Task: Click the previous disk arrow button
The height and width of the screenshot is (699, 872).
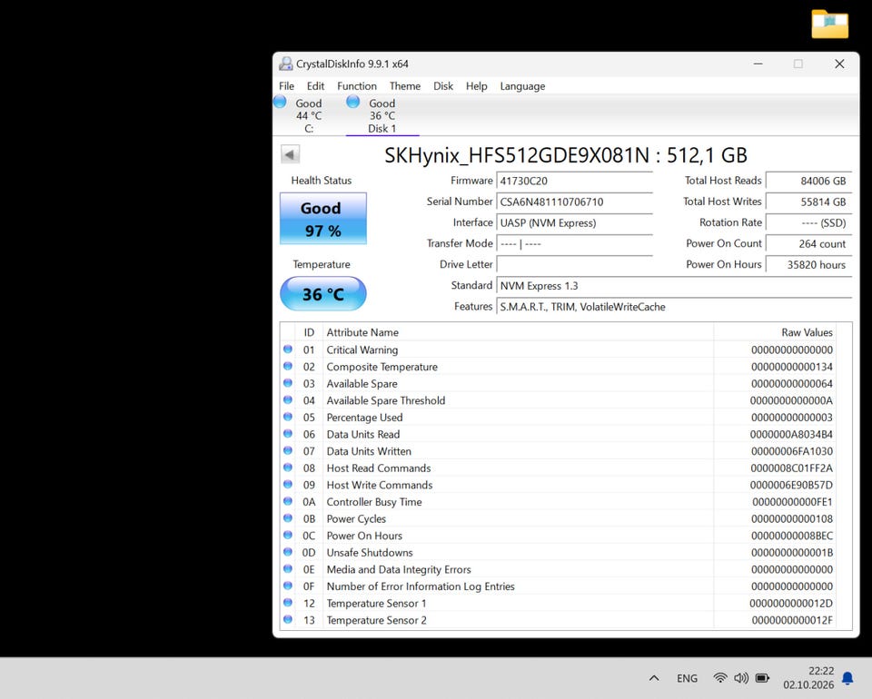Action: pyautogui.click(x=290, y=154)
